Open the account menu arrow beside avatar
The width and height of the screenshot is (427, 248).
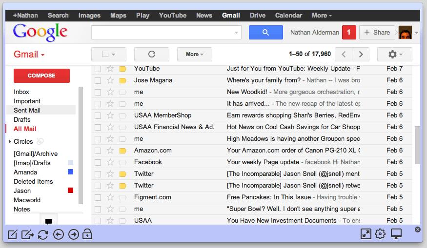coord(416,33)
